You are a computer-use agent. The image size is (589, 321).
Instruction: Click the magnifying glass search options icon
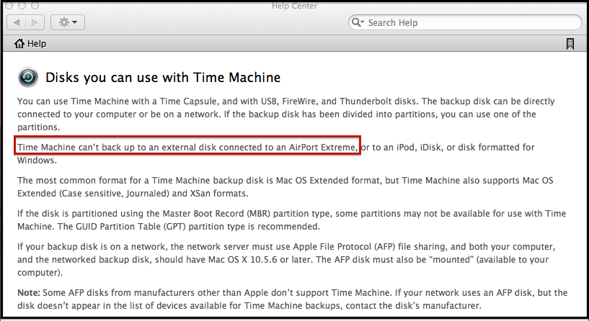pos(358,22)
